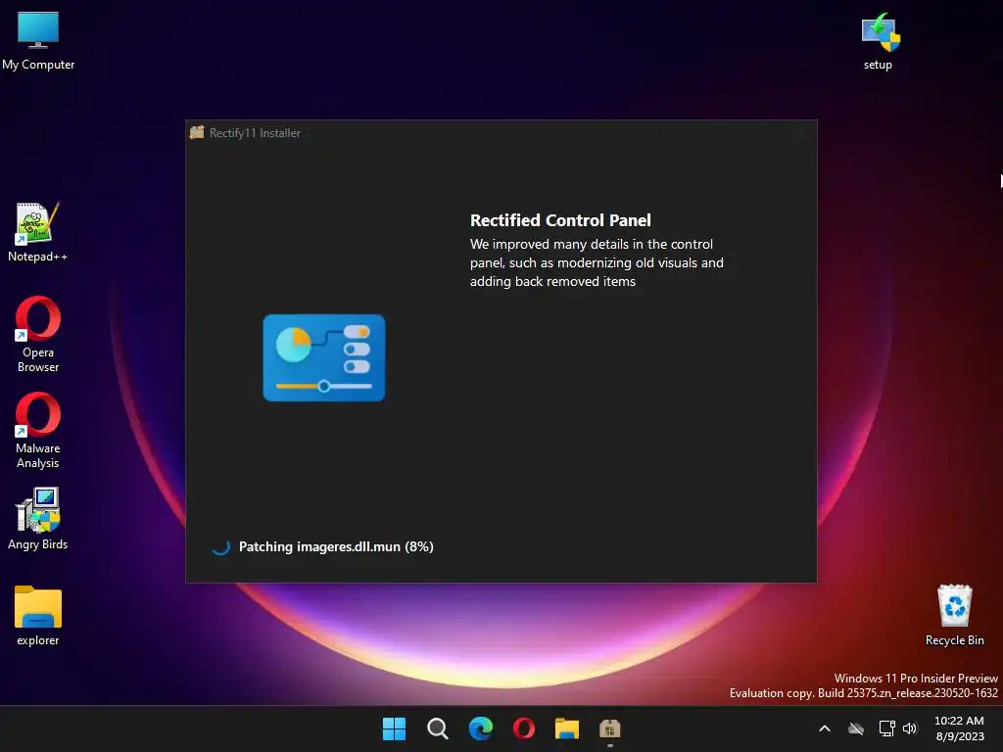Click the Patching imageres.dll.mun status text
1003x752 pixels.
click(336, 546)
